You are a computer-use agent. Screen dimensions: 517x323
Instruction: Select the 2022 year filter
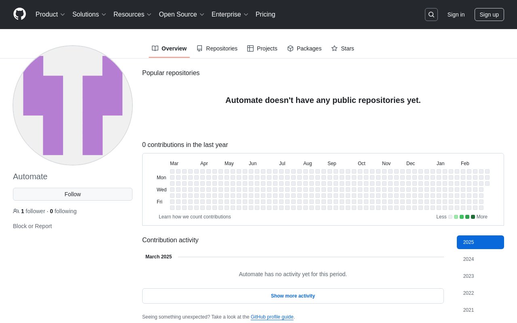click(480, 293)
